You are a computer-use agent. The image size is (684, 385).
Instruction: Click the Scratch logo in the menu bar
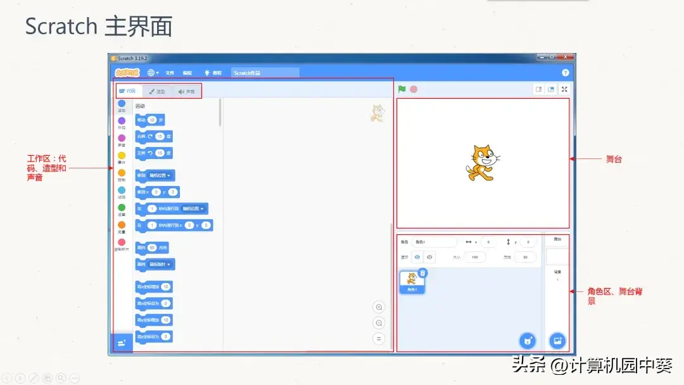pyautogui.click(x=127, y=73)
